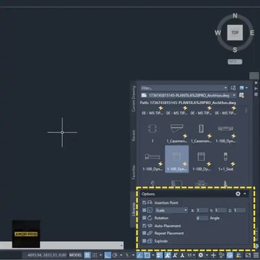Screen dimensions: 260x260
Task: Open the display options dropdown arrow
Action: tap(247, 88)
